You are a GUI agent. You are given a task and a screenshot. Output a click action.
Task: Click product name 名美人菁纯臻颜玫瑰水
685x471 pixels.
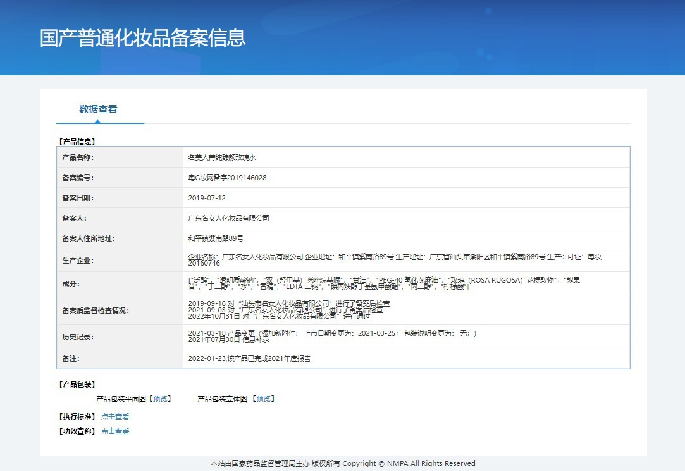[x=222, y=157]
